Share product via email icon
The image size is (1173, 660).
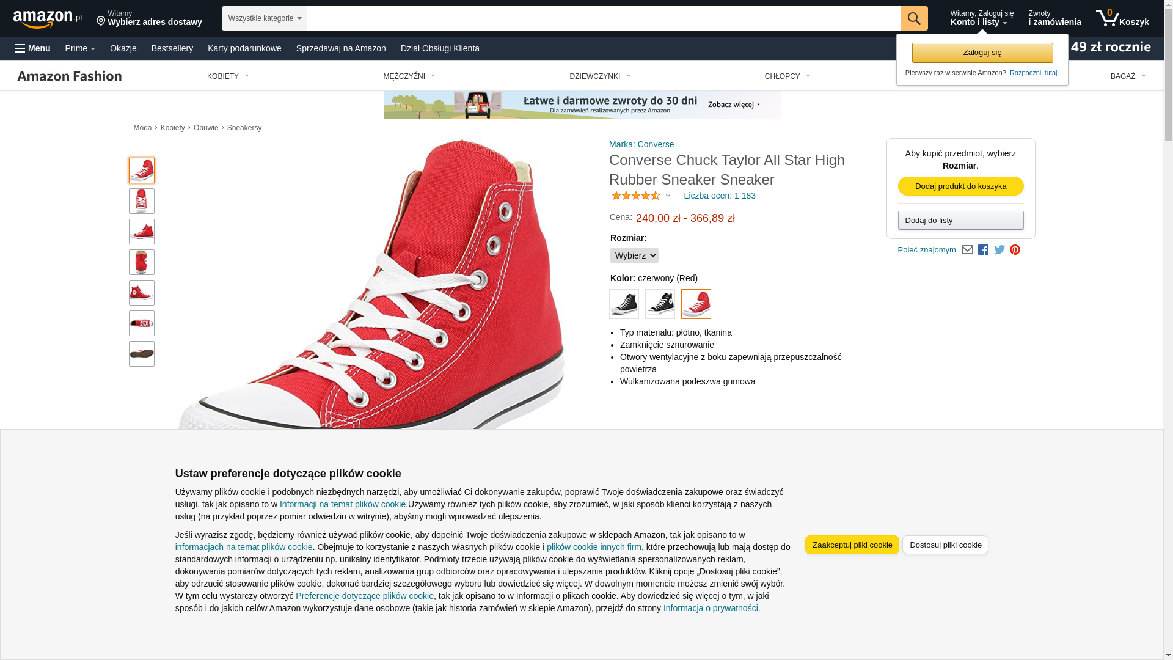967,250
